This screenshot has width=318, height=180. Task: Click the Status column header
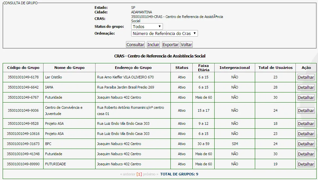coord(182,68)
